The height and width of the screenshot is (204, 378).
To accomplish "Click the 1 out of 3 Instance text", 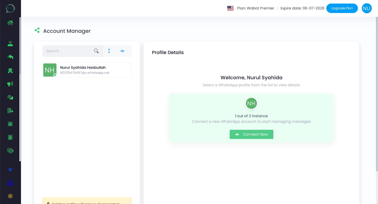I will tap(251, 116).
